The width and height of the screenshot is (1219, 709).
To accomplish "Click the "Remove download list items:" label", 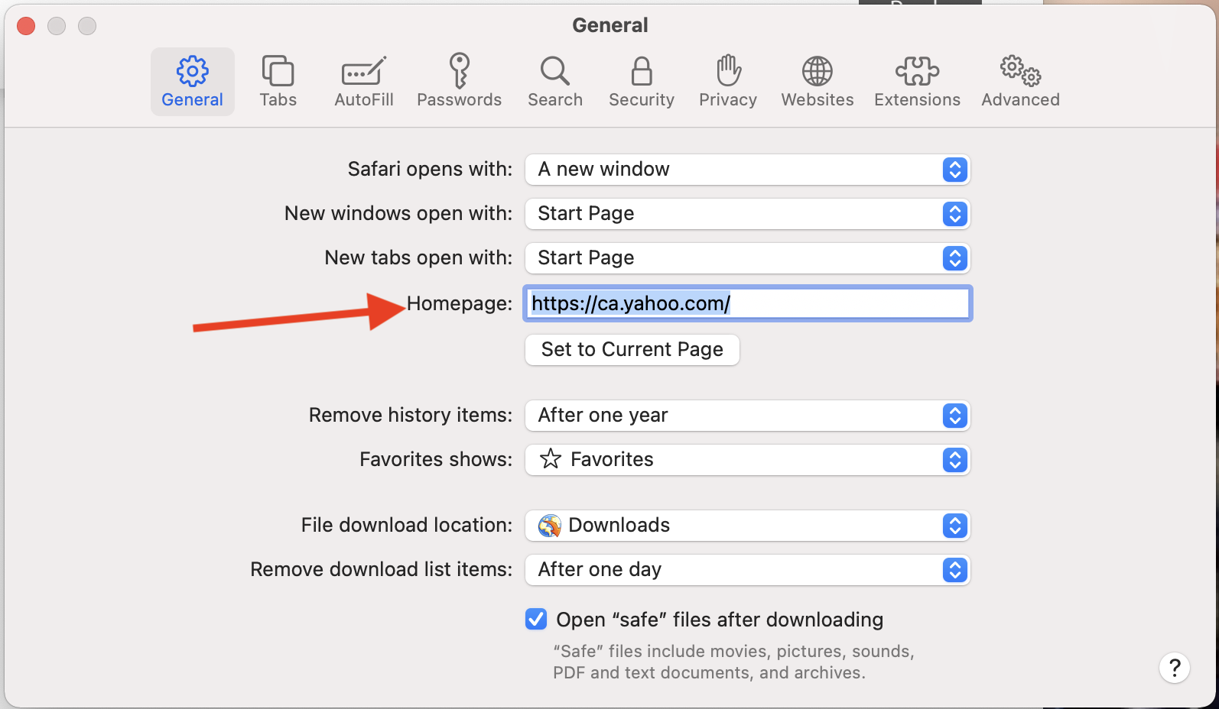I will [382, 569].
